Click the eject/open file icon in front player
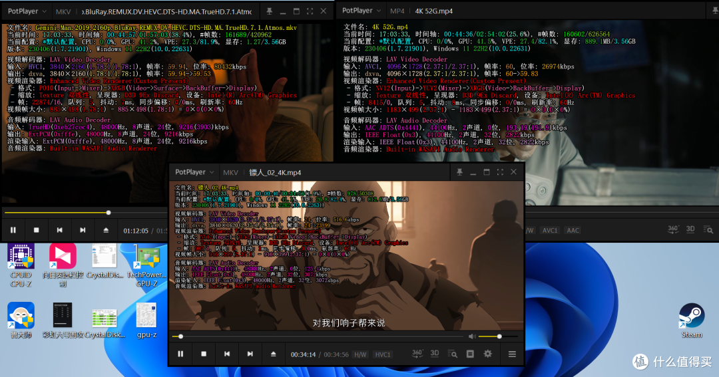Image resolution: width=719 pixels, height=377 pixels. click(274, 354)
